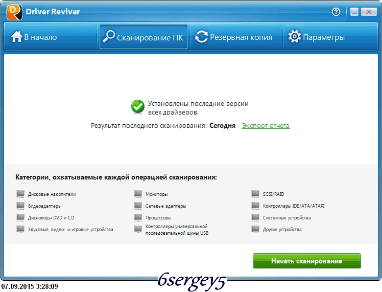Select Системные устройства text

pyautogui.click(x=286, y=218)
